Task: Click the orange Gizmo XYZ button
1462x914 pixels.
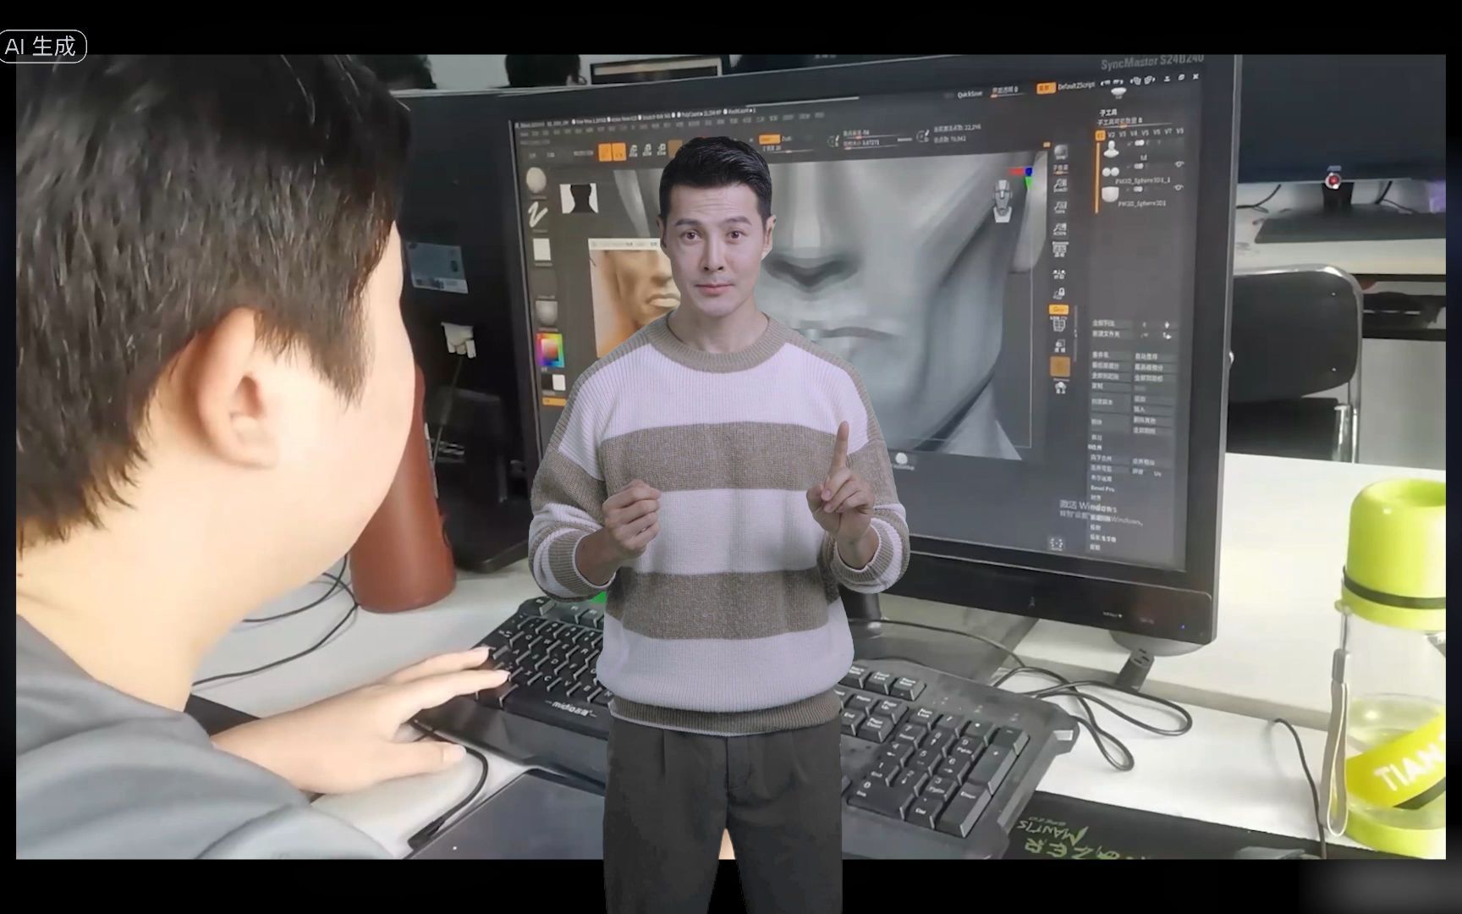Action: [x=1059, y=311]
